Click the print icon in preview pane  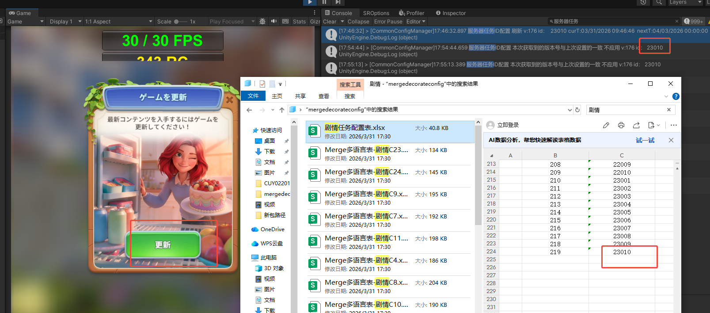(621, 125)
